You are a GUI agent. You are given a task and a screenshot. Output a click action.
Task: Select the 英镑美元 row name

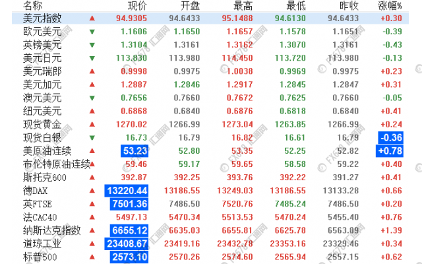click(x=42, y=45)
